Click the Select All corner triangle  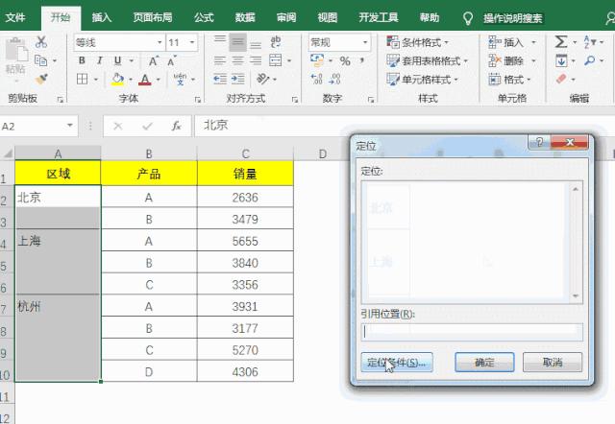click(x=8, y=153)
